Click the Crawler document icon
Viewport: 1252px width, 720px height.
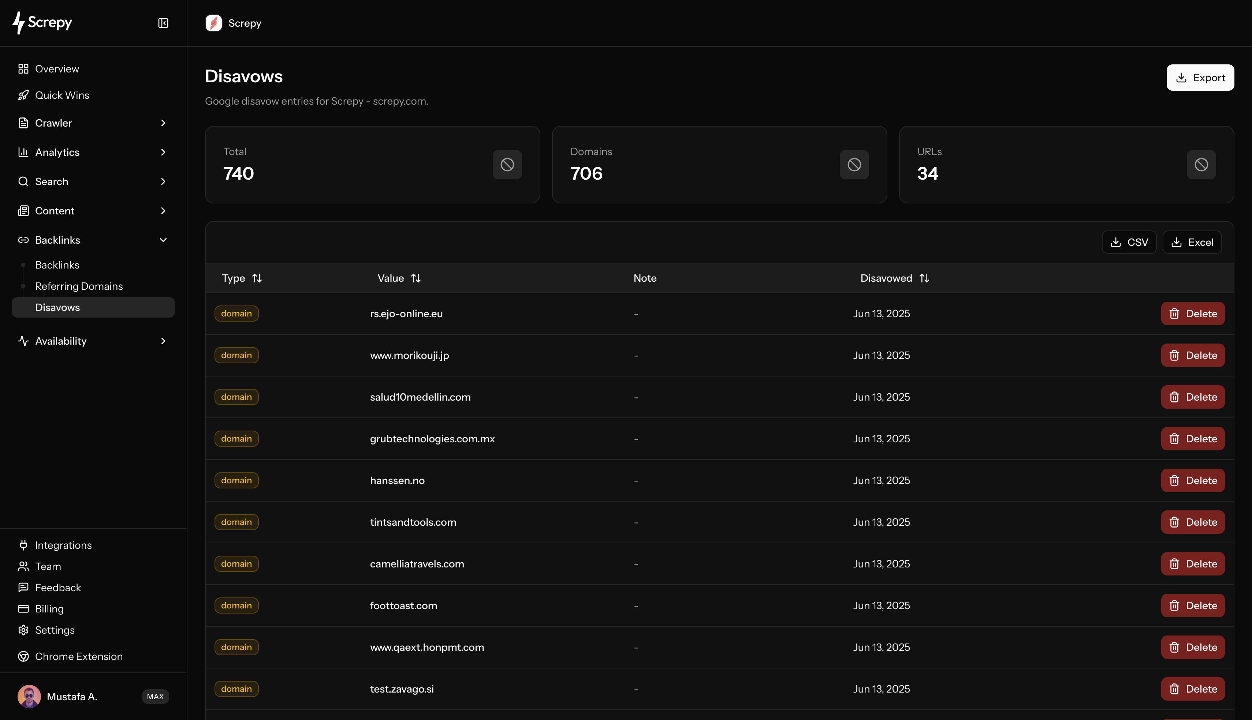pyautogui.click(x=23, y=123)
